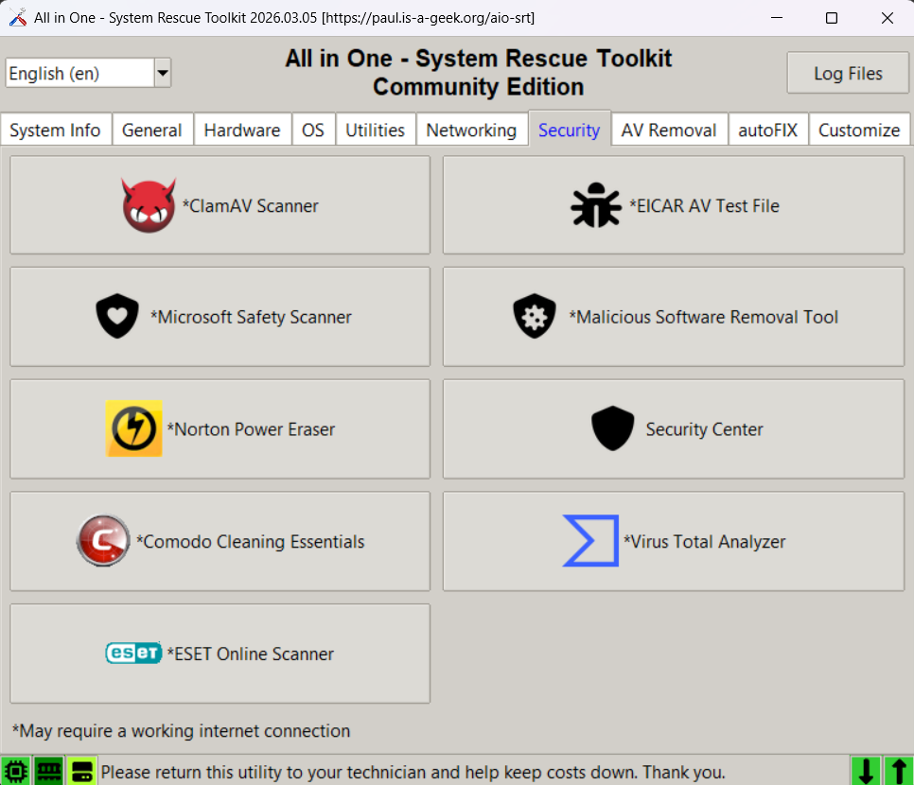Switch to the AV Removal tab
This screenshot has height=785, width=914.
(x=668, y=131)
